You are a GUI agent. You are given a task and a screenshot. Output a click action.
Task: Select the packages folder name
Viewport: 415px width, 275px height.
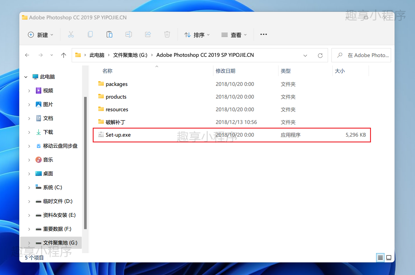click(x=117, y=84)
